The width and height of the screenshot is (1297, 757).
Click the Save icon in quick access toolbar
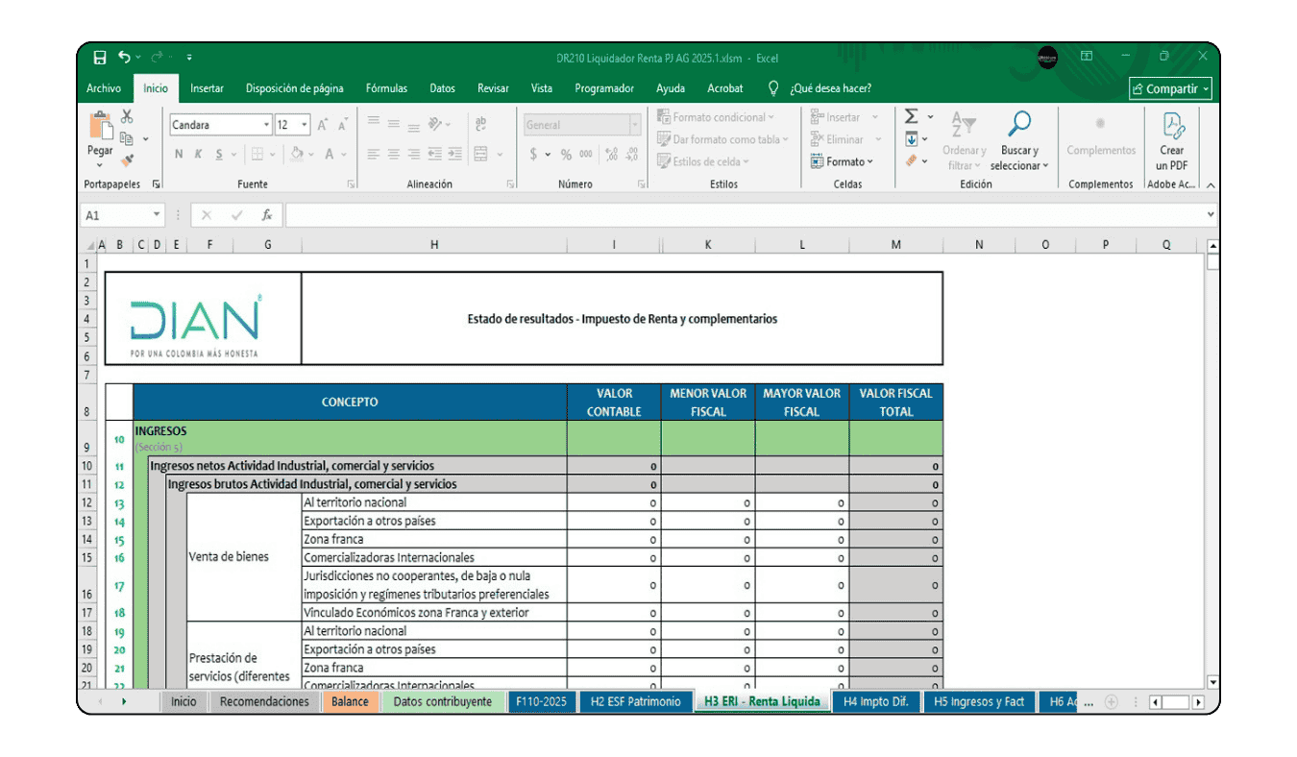click(98, 58)
